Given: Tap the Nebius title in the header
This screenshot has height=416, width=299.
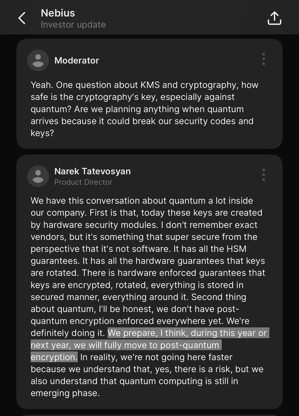Looking at the screenshot, I should tap(58, 13).
